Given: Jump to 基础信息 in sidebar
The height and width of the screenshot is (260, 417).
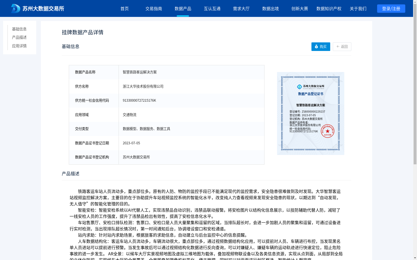Looking at the screenshot, I should (19, 29).
